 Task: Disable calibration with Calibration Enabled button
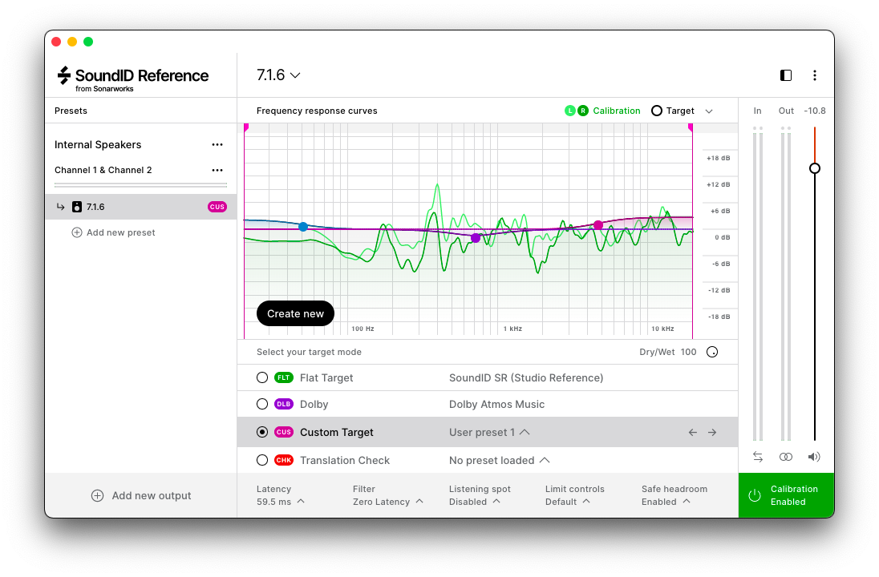786,495
